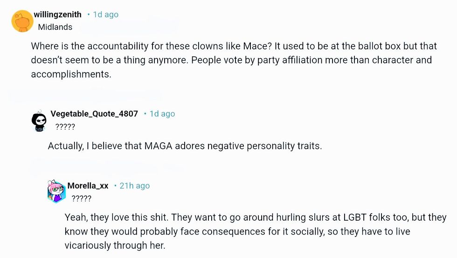Visit the Vegetable_Quote_4807 username link
The width and height of the screenshot is (457, 258).
94,114
